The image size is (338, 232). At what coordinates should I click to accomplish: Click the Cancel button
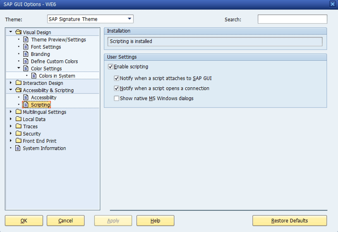point(65,220)
